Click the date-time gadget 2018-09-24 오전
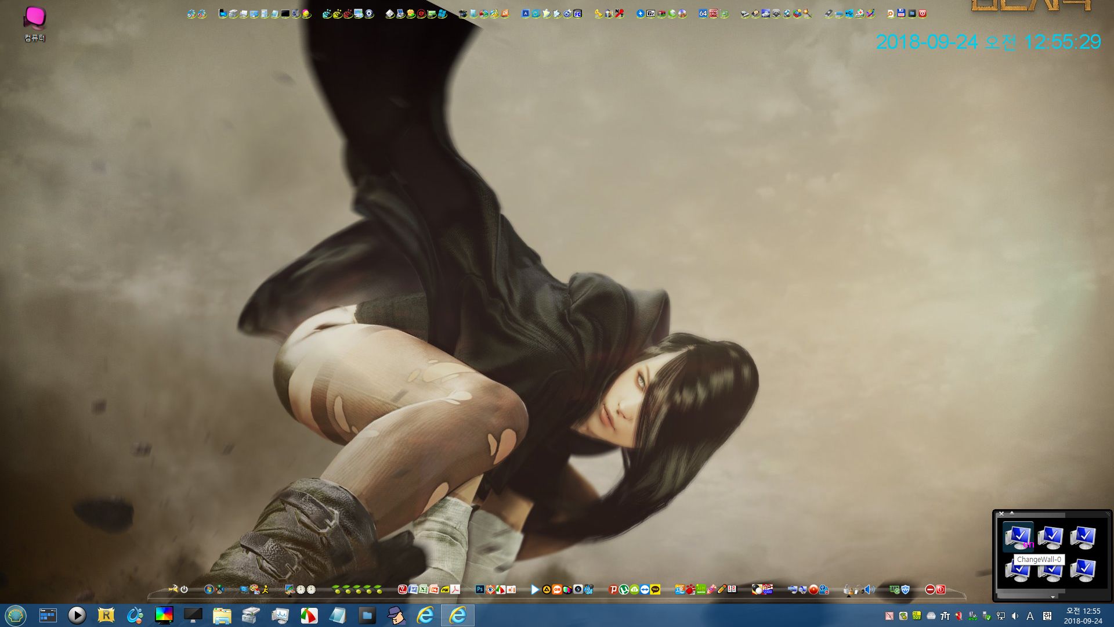 click(x=988, y=42)
